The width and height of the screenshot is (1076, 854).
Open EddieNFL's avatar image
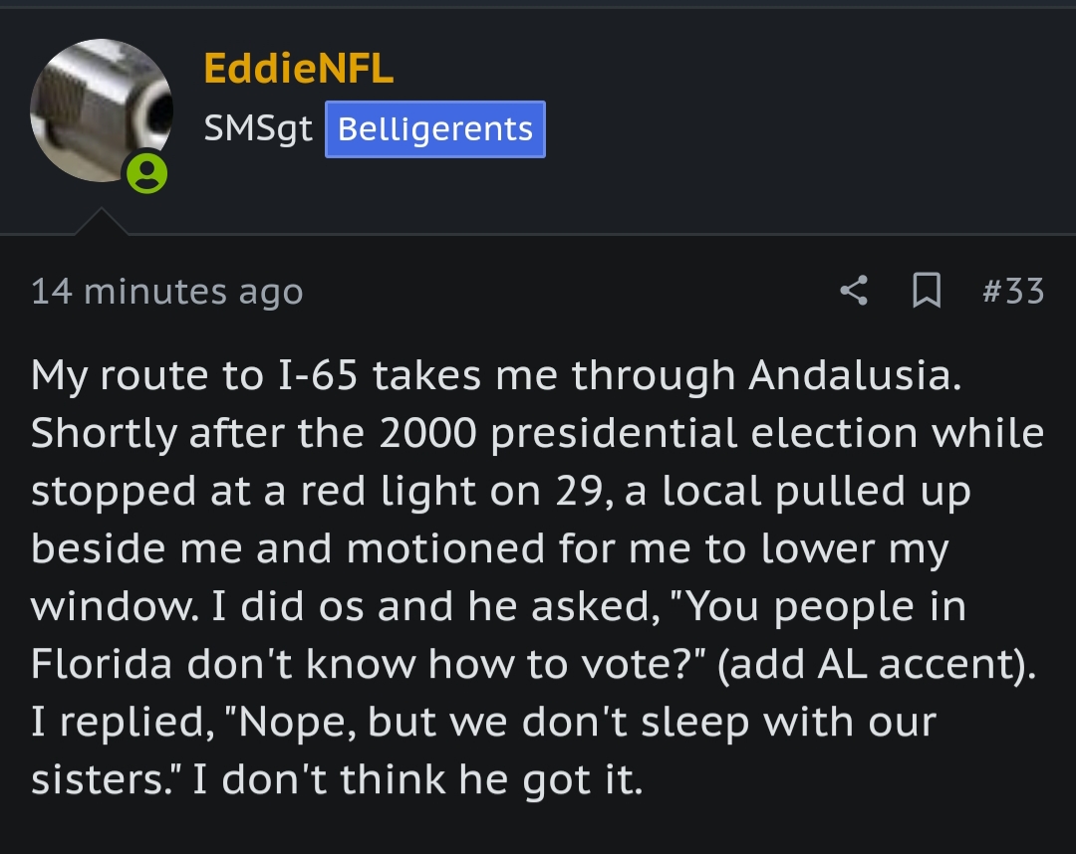click(x=102, y=110)
